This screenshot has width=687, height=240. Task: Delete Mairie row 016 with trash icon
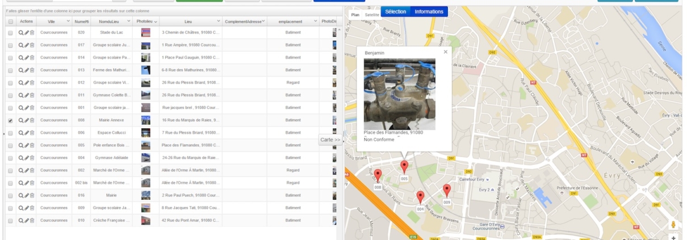[32, 195]
